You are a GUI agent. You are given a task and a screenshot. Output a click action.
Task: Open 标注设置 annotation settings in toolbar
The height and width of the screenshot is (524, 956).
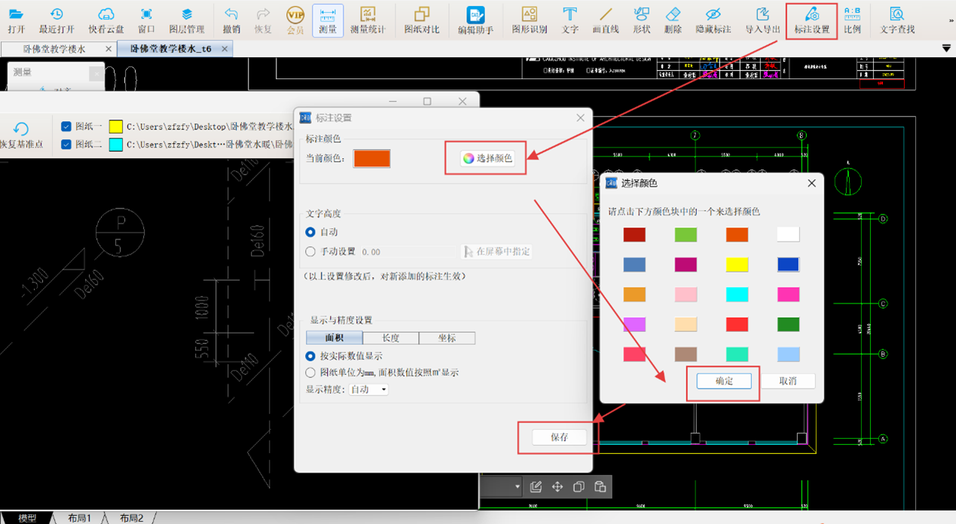(811, 20)
